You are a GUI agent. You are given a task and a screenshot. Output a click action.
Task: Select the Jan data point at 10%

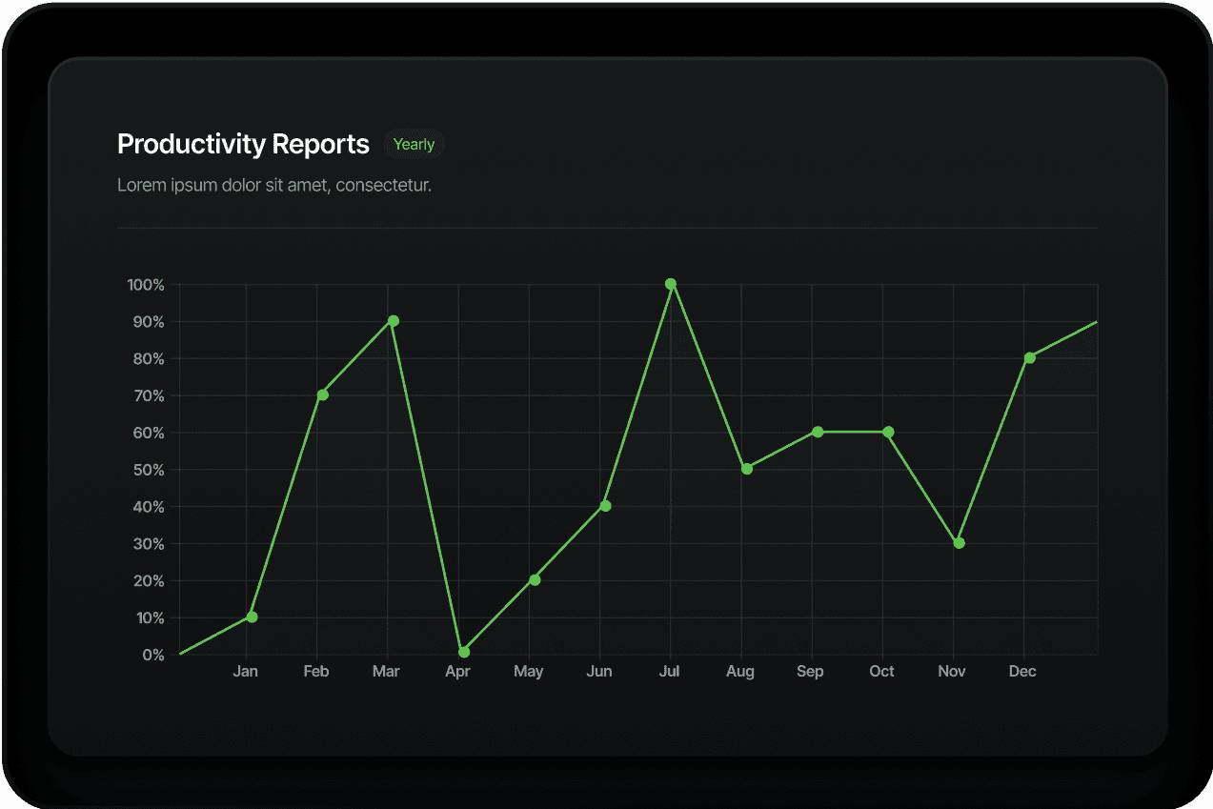coord(252,617)
